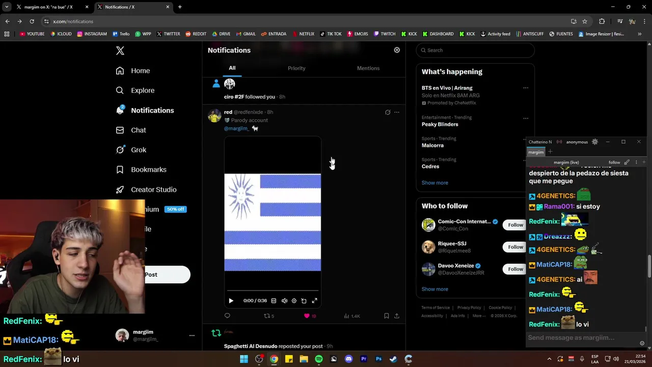This screenshot has width=652, height=367.
Task: Open more options on red's post
Action: [x=397, y=112]
